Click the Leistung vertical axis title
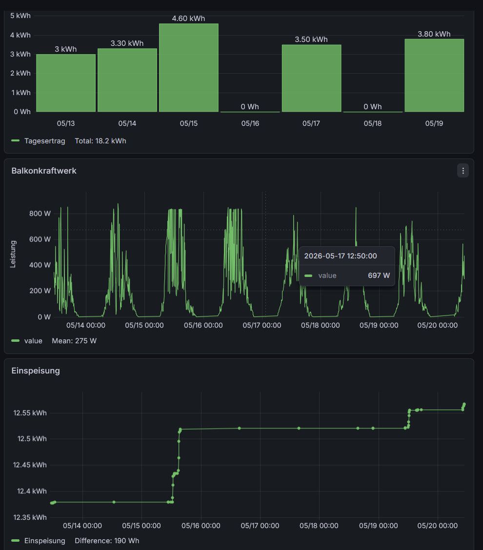This screenshot has width=483, height=550. coord(13,255)
